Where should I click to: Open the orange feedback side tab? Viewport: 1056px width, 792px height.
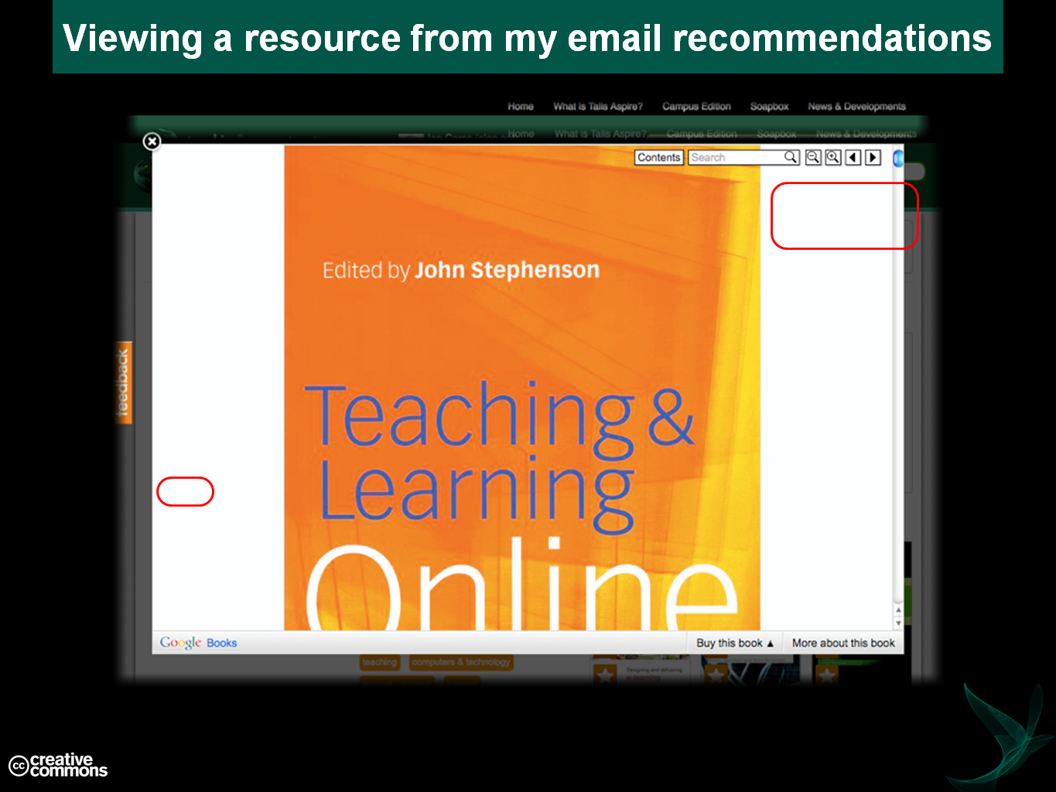coord(123,383)
